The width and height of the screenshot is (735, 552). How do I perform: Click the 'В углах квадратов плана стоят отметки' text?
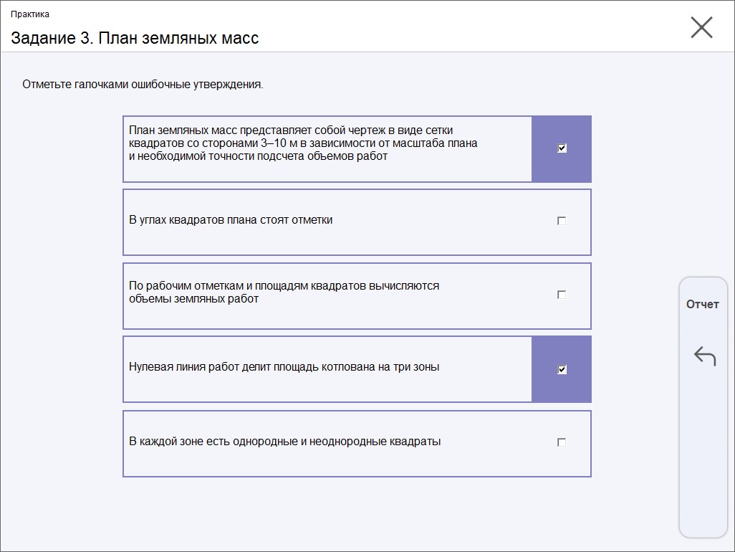231,220
